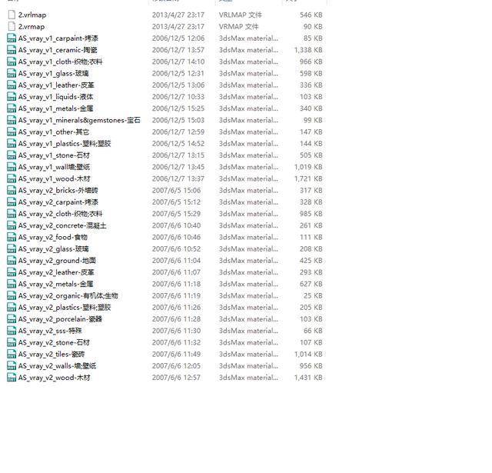Click the blank file icon beside 2.vrlmap

(x=12, y=15)
